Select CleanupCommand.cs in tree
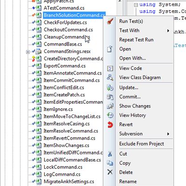This screenshot has height=186, width=186. click(67, 37)
